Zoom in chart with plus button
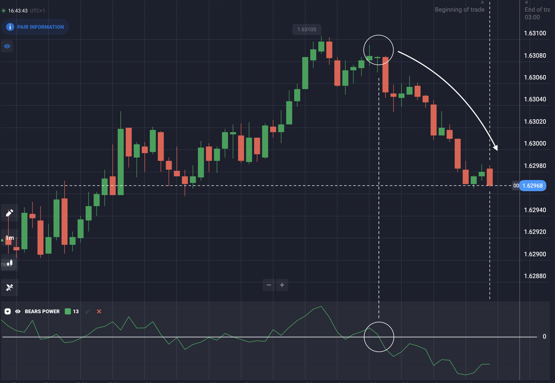The image size is (555, 383). (282, 285)
